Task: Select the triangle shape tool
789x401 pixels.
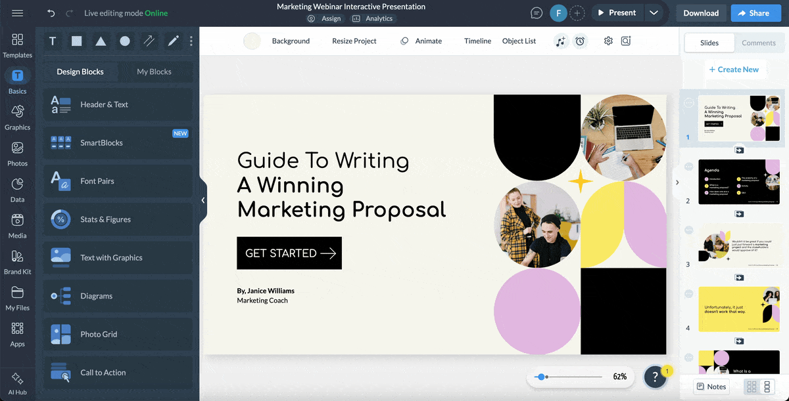Action: click(x=101, y=41)
